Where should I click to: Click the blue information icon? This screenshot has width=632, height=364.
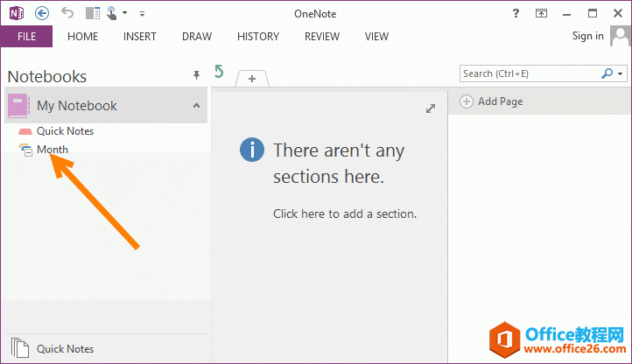[x=252, y=150]
